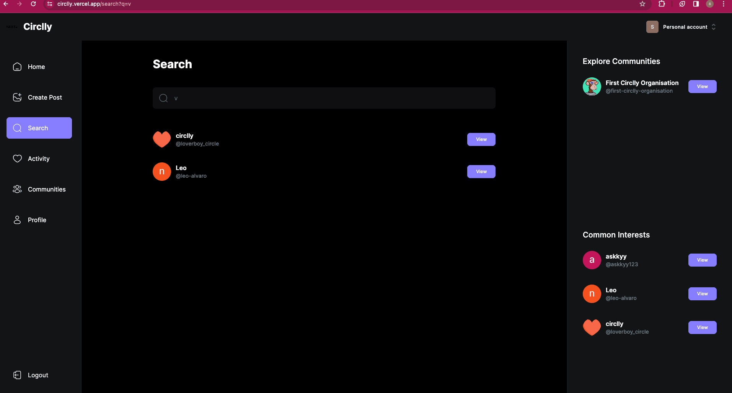Click First Circlly Organisation ape avatar
Viewport: 732px width, 393px height.
tap(592, 87)
